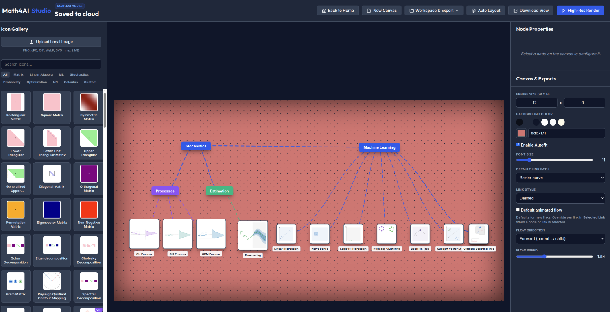Click Download View button

pos(531,11)
